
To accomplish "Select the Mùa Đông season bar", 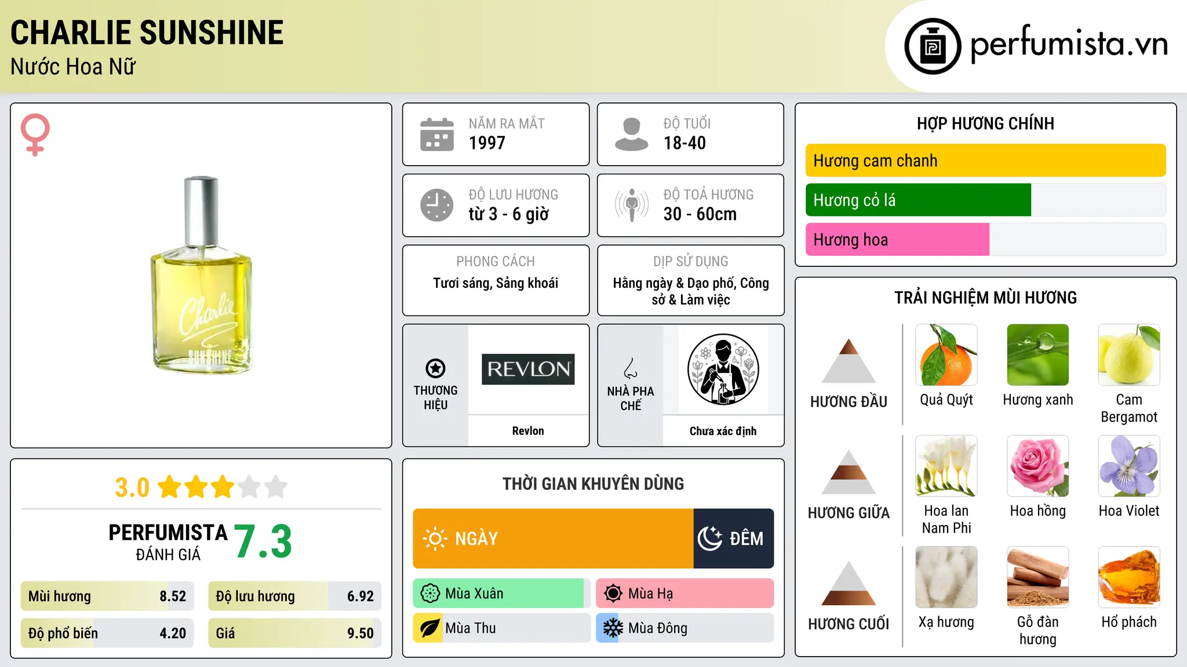I will (685, 628).
